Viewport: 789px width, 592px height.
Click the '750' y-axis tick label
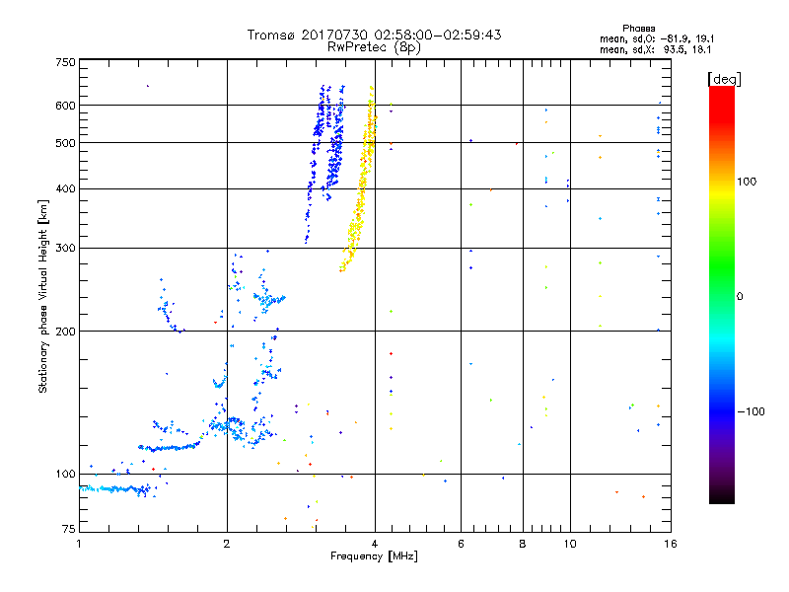pyautogui.click(x=65, y=62)
